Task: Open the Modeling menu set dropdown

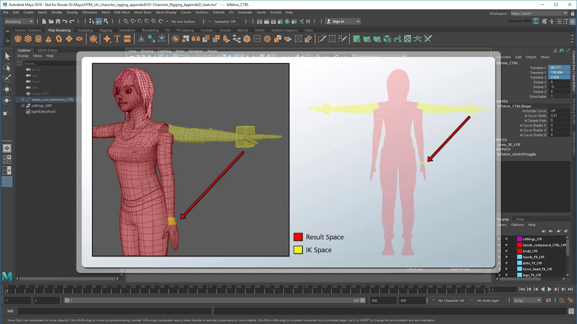Action: [x=18, y=21]
